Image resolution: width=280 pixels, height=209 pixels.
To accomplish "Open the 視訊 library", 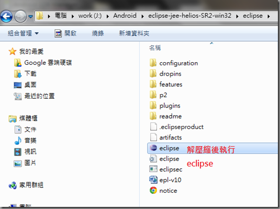I will point(30,152).
